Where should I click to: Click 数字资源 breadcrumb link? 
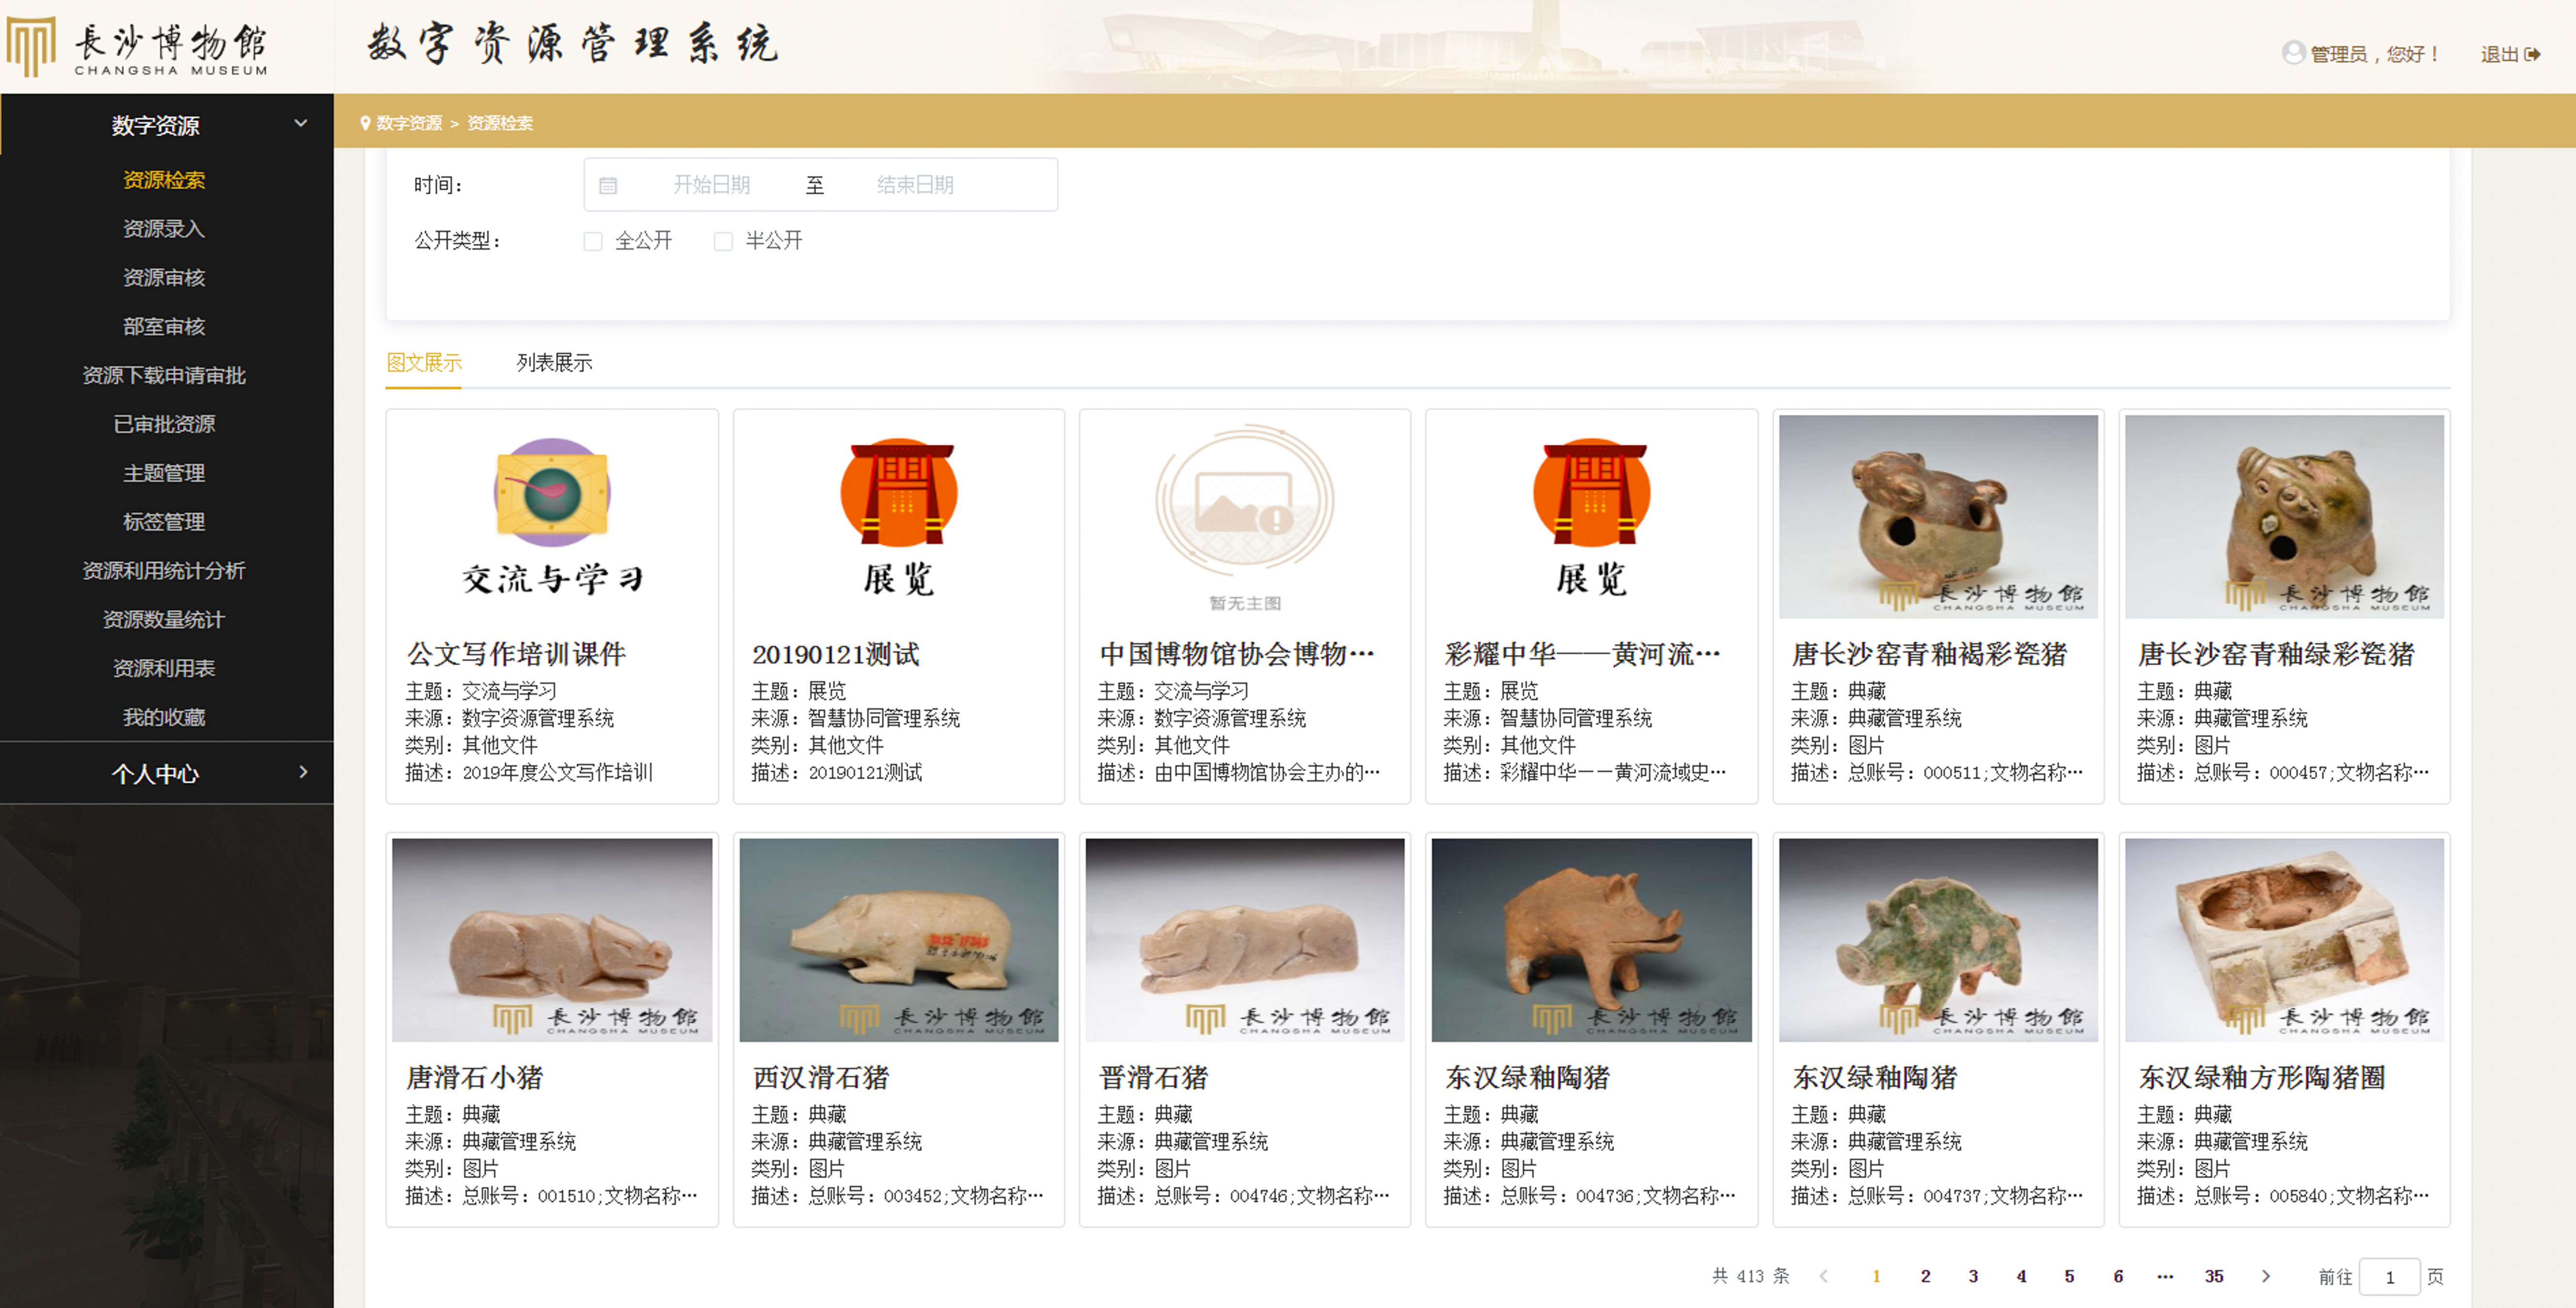coord(409,123)
